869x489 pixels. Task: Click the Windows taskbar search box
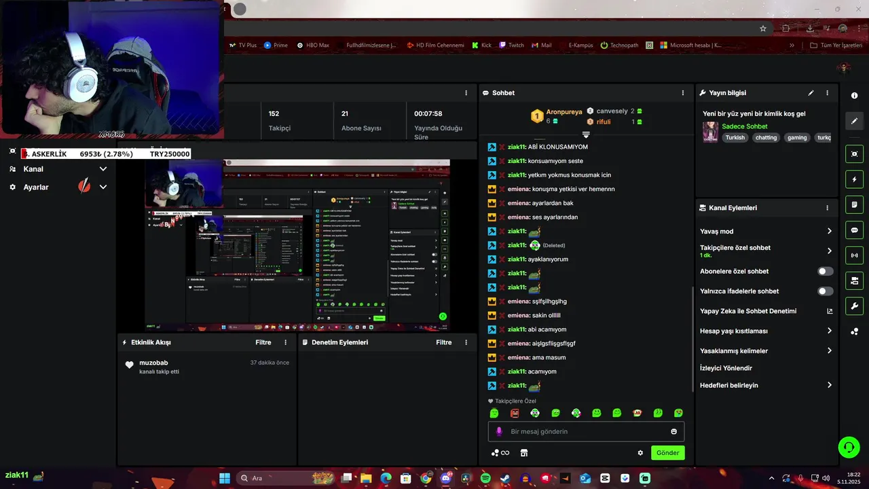point(285,478)
